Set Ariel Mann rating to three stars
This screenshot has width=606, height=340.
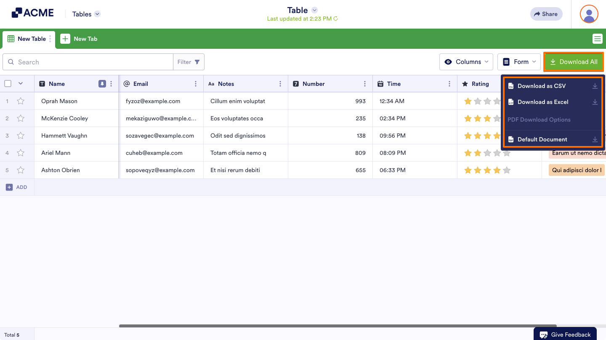pos(487,153)
